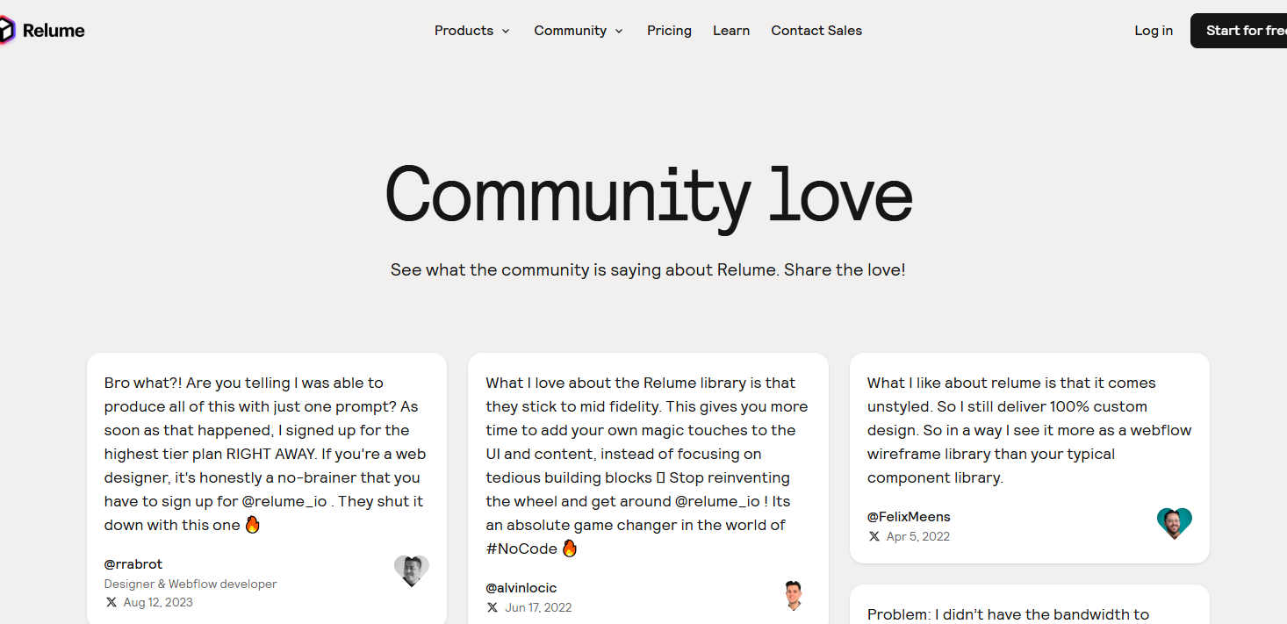The height and width of the screenshot is (624, 1287).
Task: Open the teal heart avatar of @FelixMeens
Action: tap(1174, 523)
